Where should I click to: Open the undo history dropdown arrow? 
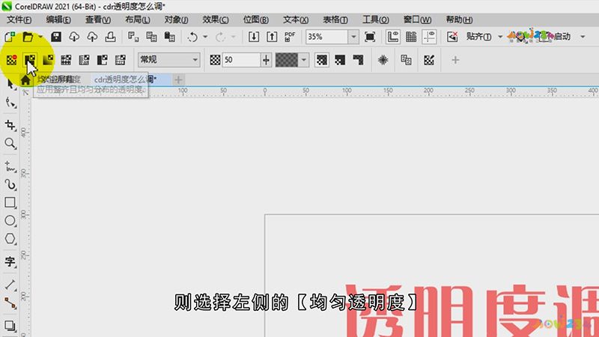point(205,37)
